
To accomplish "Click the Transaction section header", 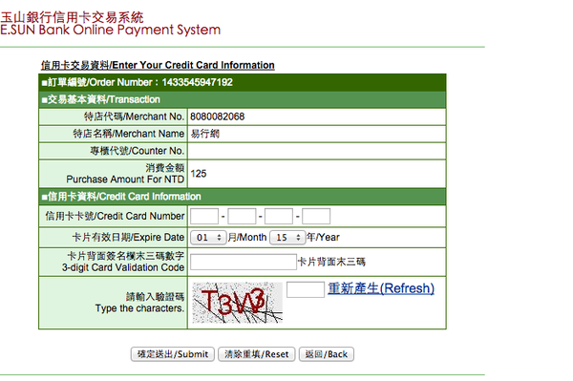I will [x=243, y=99].
